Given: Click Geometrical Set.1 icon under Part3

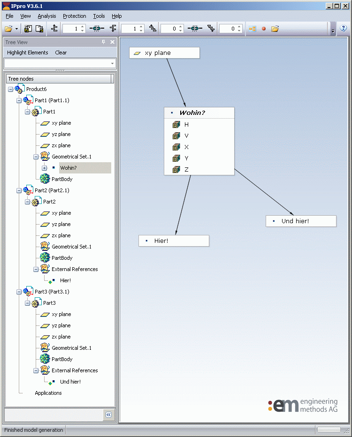Looking at the screenshot, I should coord(45,347).
